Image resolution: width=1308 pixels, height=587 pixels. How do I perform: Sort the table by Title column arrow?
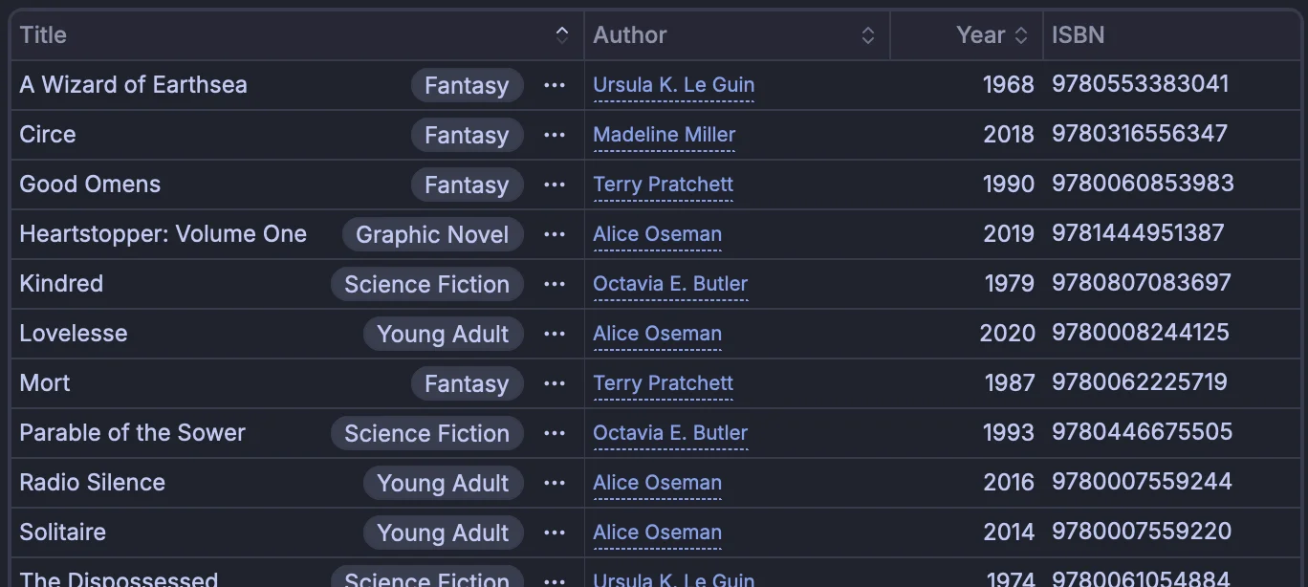[562, 35]
